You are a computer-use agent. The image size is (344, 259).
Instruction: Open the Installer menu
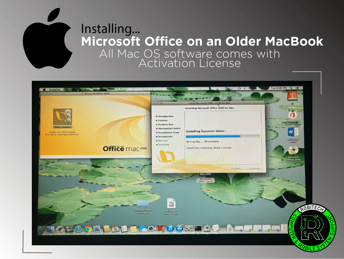pos(55,90)
